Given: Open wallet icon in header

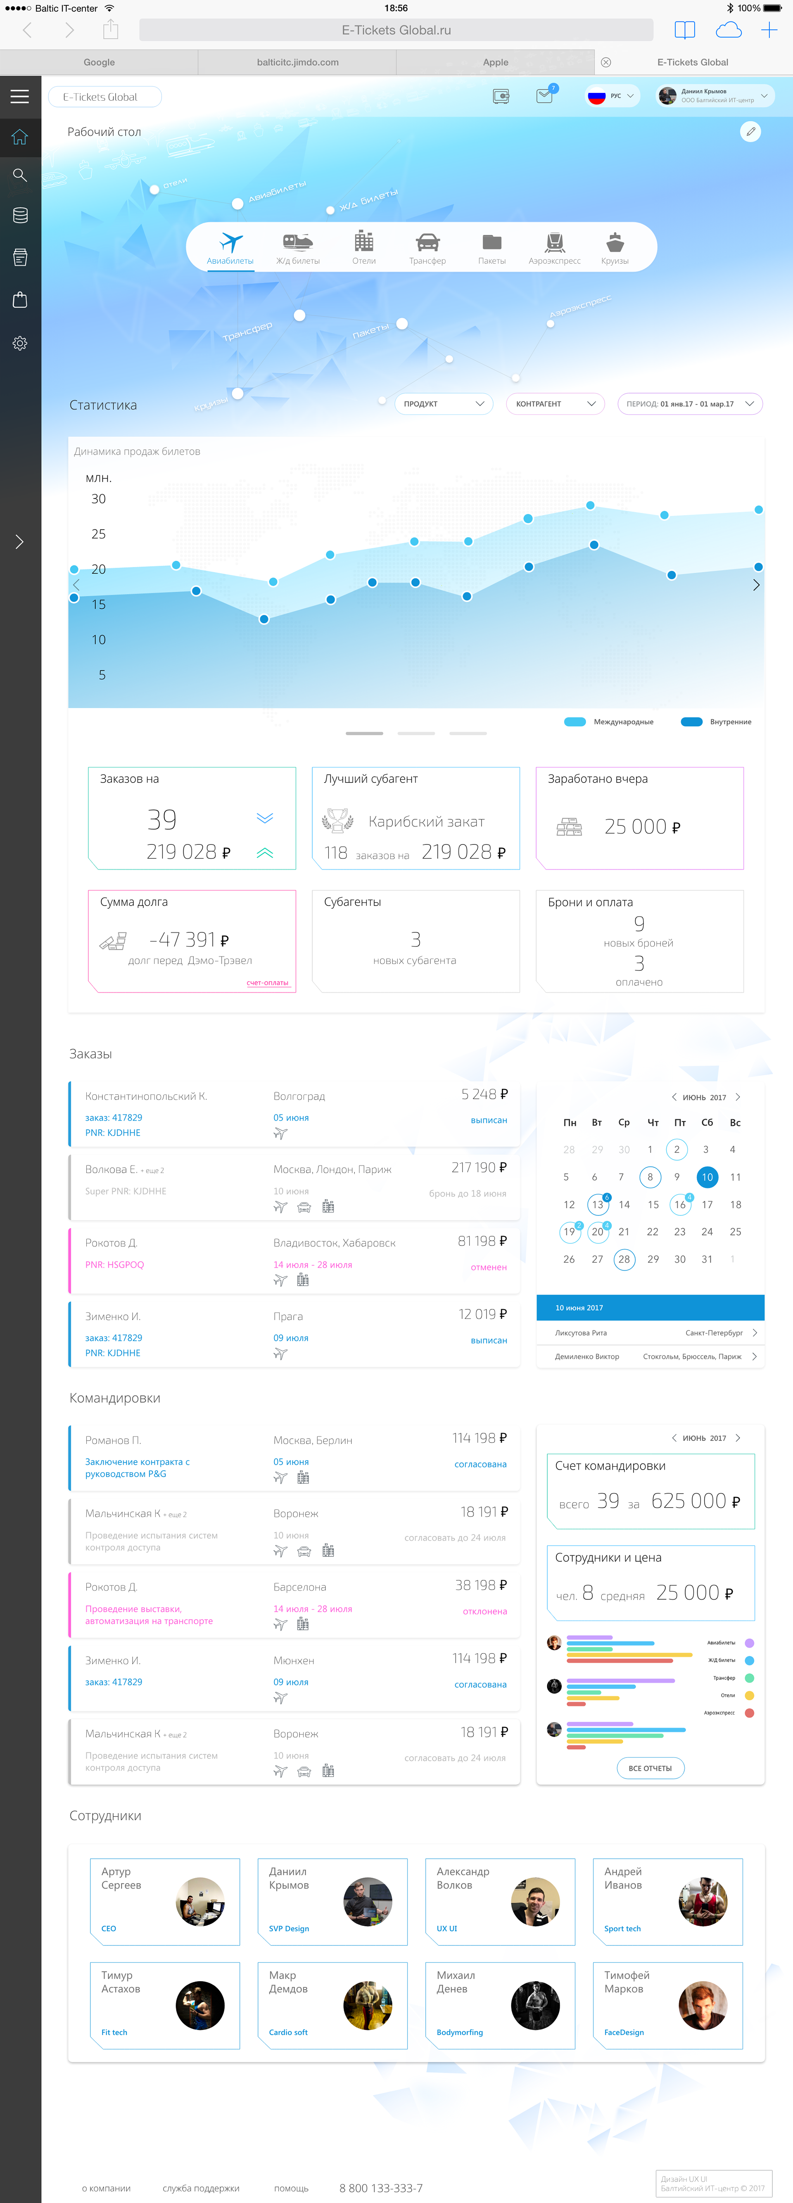Looking at the screenshot, I should pyautogui.click(x=501, y=97).
